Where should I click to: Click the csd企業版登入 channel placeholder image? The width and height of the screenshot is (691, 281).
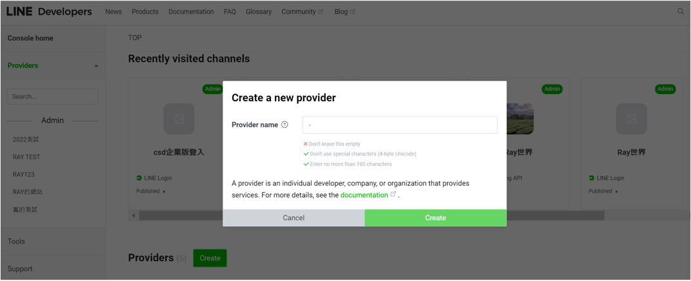tap(179, 119)
